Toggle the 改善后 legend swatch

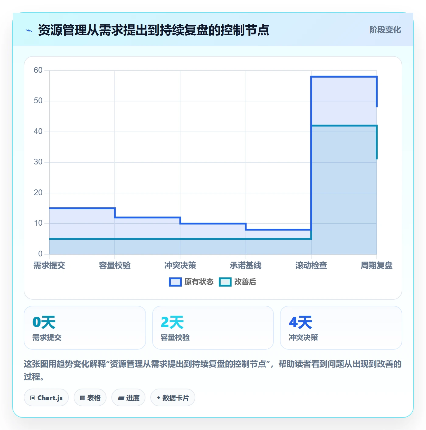pos(225,282)
